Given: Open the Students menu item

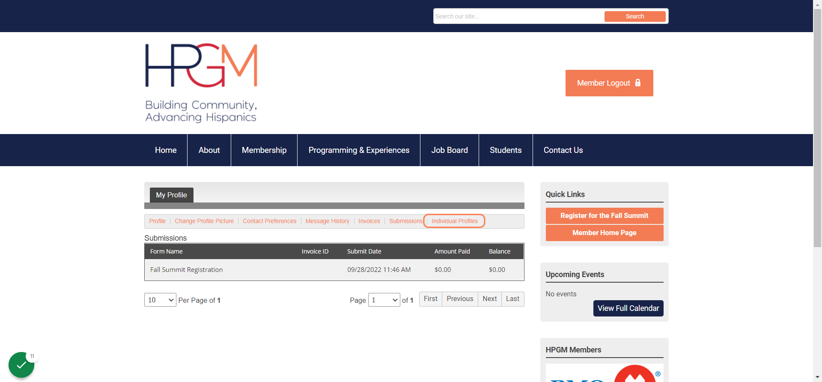Looking at the screenshot, I should 506,150.
